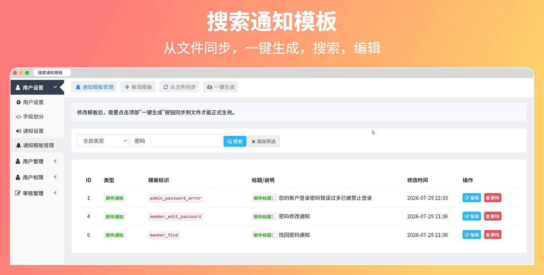The height and width of the screenshot is (275, 544).
Task: Open 通知模板管理 tab in top toolbar
Action: pyautogui.click(x=94, y=87)
